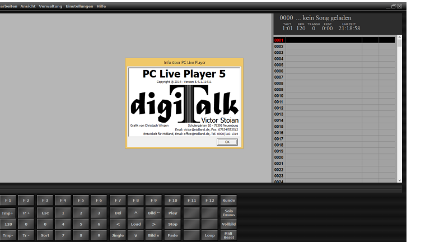Click keypad digit 2

pos(81,213)
